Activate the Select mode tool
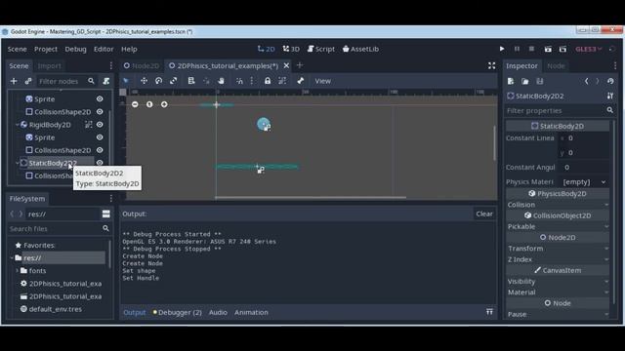Viewport: 625px width, 351px height. [x=126, y=81]
